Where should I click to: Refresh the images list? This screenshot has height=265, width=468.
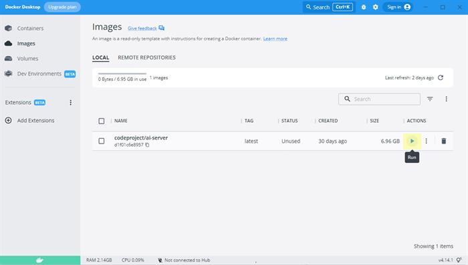click(x=441, y=77)
